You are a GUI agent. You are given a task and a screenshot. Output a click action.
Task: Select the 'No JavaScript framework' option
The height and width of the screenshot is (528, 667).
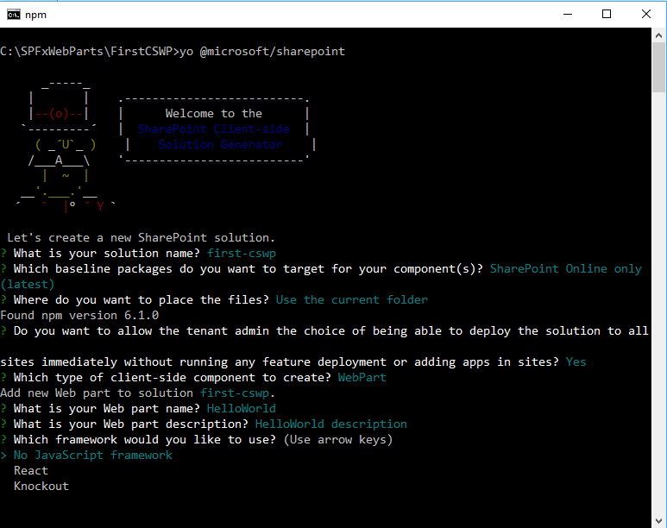point(92,456)
